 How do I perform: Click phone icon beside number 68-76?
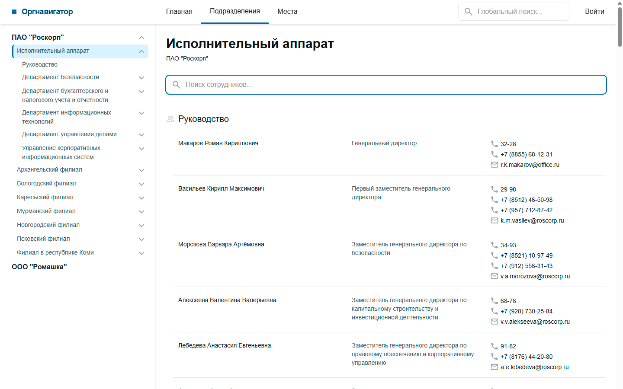coord(495,301)
